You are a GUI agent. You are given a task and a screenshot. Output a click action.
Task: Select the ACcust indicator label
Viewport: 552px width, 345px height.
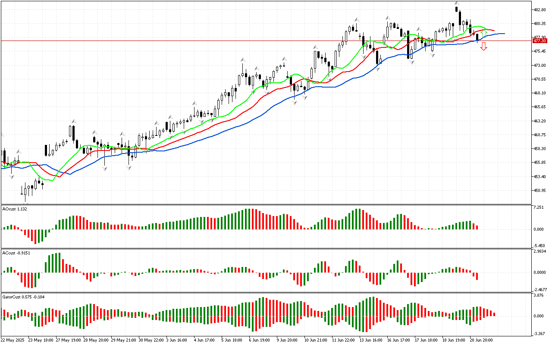16,253
